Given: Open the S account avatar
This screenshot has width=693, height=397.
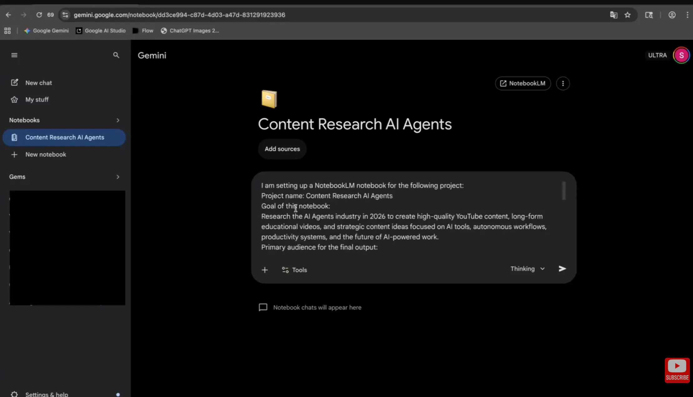Looking at the screenshot, I should click(x=681, y=55).
